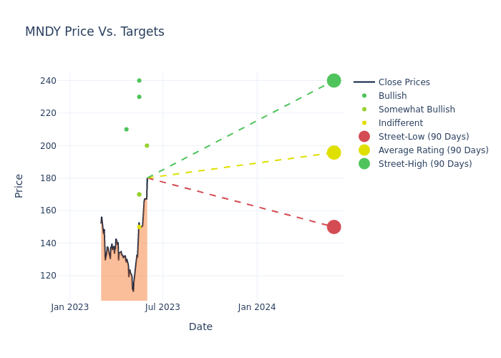
Task: Click the topmost bullish dot at 240
Action: point(139,80)
